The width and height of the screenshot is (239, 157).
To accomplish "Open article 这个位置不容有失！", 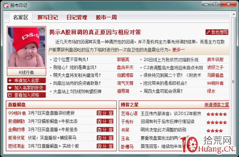I will pos(70,60).
